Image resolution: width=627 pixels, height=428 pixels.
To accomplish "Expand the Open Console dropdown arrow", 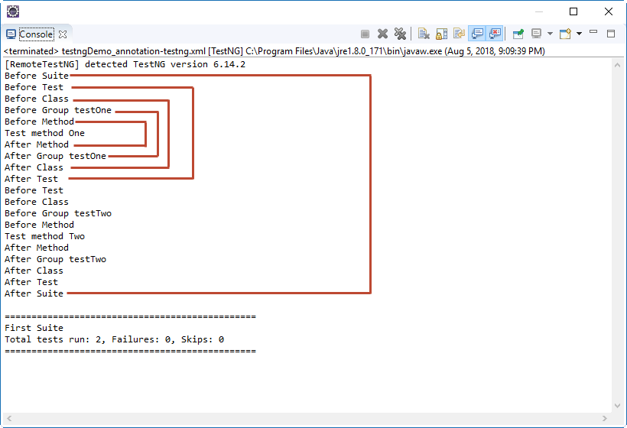I will (x=579, y=34).
